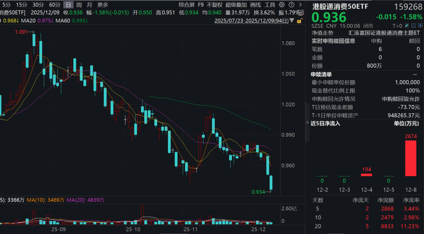This screenshot has width=424, height=234.
Task: Expand the 近5日净流入 section
Action: click(x=307, y=123)
